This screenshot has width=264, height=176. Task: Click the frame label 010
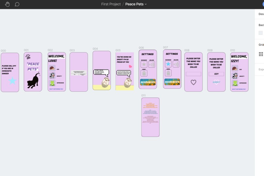click(x=233, y=50)
